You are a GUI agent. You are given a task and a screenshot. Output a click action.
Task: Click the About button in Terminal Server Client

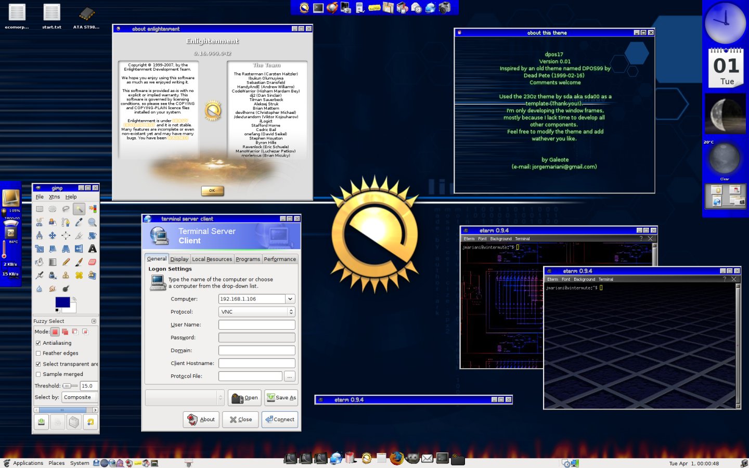(201, 420)
